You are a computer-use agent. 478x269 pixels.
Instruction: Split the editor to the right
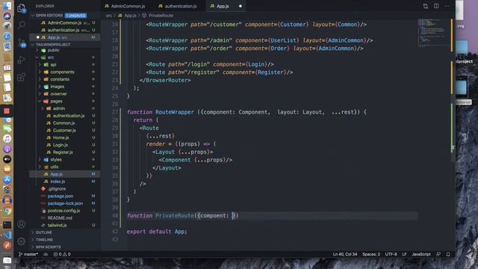tap(436, 6)
